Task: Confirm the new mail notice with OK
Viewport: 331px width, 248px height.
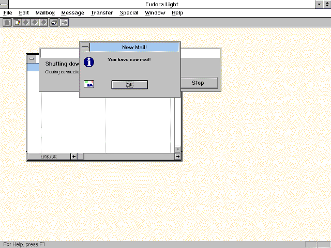Action: click(130, 85)
